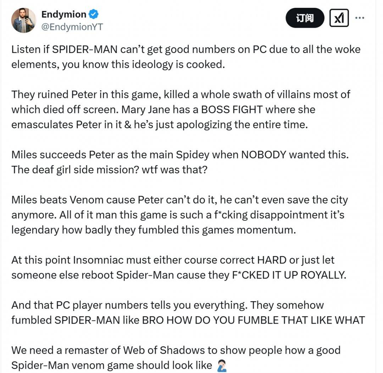Viewport: 383px width, 373px height.
Task: Click the blue verified badge next to Endymion
Action: 94,15
